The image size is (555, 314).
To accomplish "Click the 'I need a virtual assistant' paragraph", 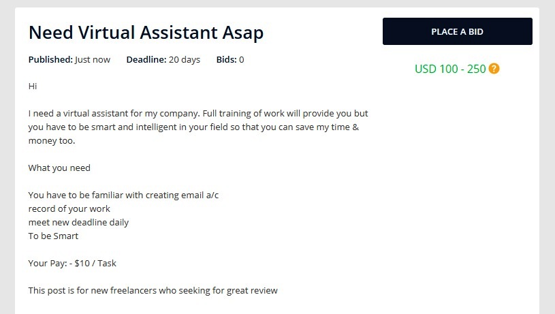I will [x=198, y=114].
